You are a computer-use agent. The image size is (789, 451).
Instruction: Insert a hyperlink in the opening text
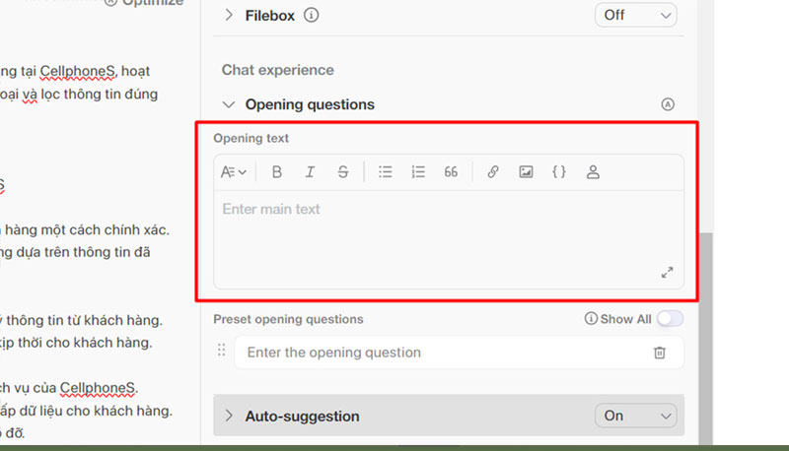(493, 172)
